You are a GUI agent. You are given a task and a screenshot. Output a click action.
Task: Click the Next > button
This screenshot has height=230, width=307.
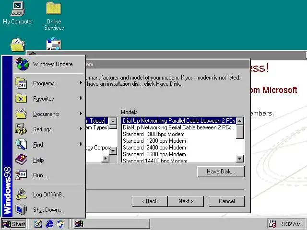tap(186, 201)
